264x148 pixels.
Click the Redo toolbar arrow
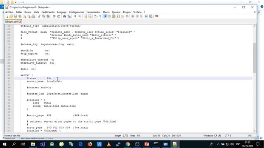pos(59,16)
